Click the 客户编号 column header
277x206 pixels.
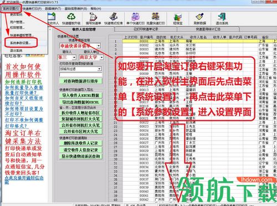click(x=146, y=37)
